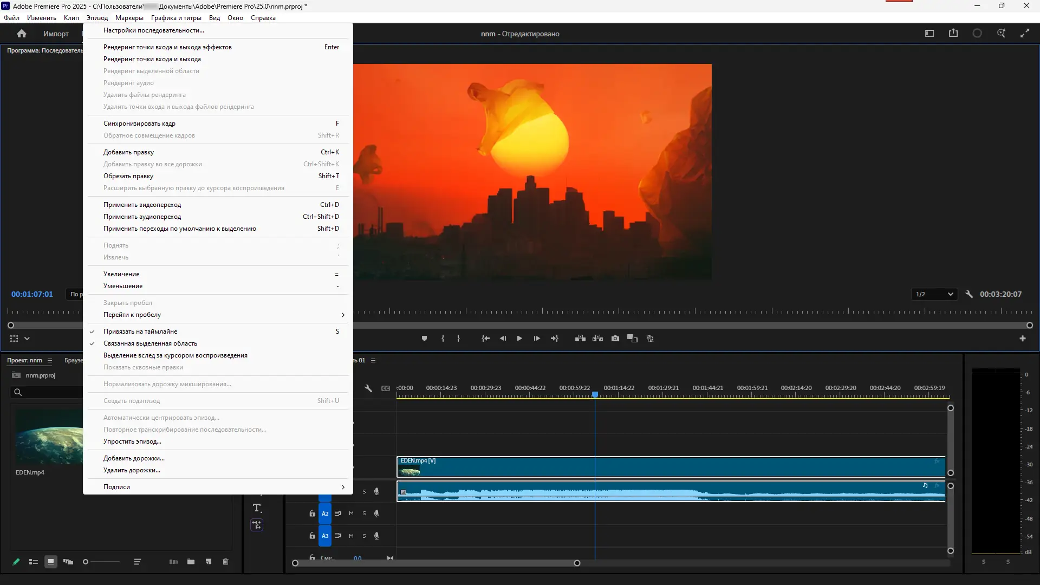This screenshot has width=1040, height=585.
Task: Open playback resolution 1/2 dropdown
Action: tap(934, 294)
